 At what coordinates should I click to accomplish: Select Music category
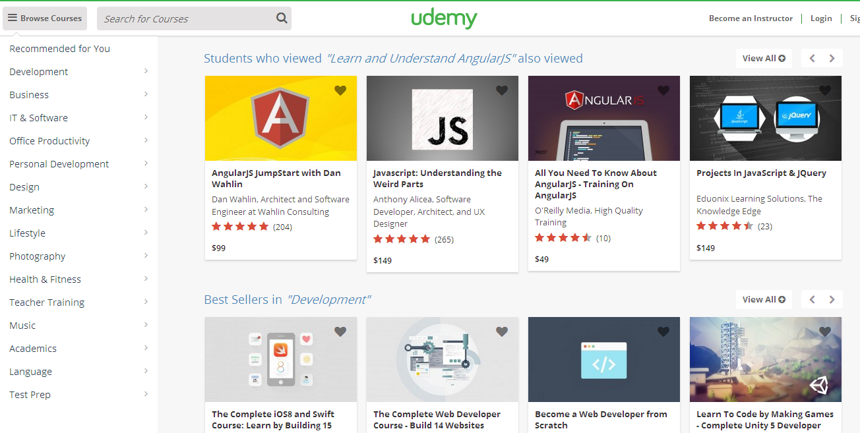(x=22, y=326)
